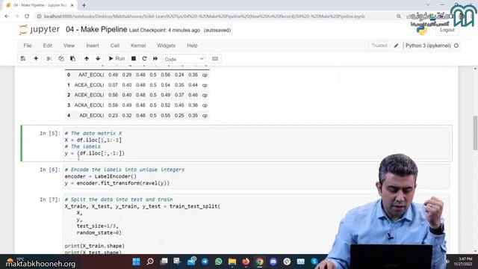Open Windows taskbar search
This screenshot has height=269, width=478.
pos(150,262)
